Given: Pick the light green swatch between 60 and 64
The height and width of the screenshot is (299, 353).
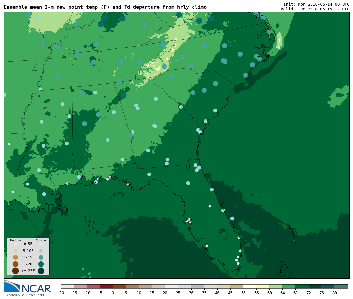Looking at the screenshot, I should (x=276, y=286).
